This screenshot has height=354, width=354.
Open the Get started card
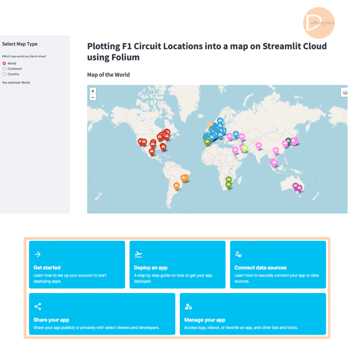pyautogui.click(x=77, y=265)
